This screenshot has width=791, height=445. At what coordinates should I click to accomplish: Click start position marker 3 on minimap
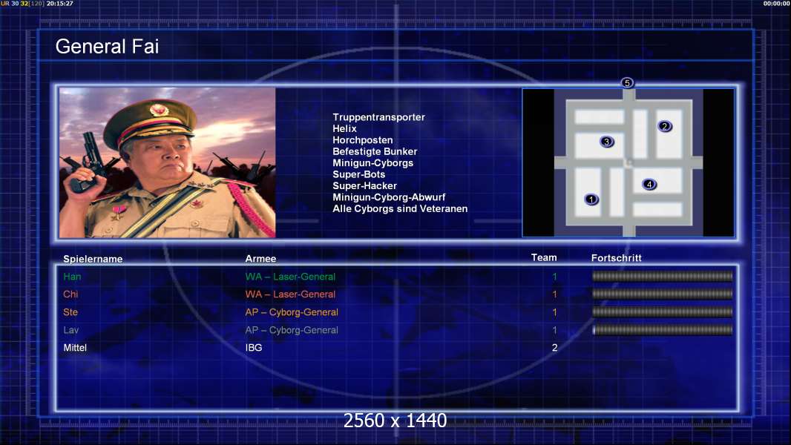point(606,142)
